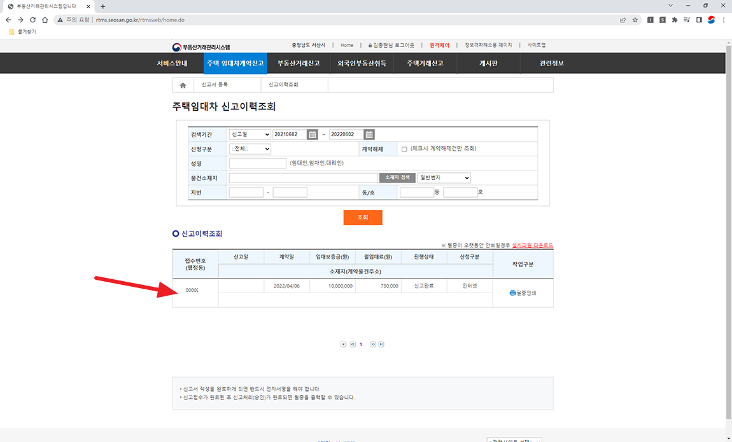Click the not-secure warning triangle icon
732x442 pixels.
coord(60,20)
